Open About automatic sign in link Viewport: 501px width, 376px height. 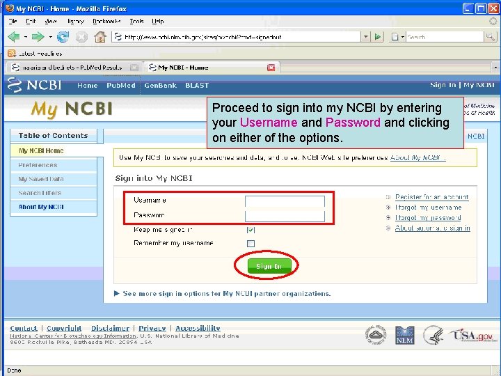(433, 228)
